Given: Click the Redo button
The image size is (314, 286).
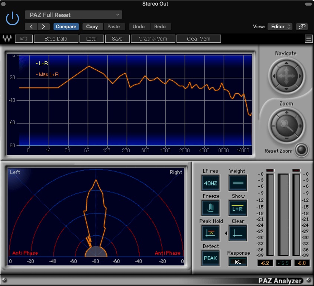Looking at the screenshot, I should 160,27.
